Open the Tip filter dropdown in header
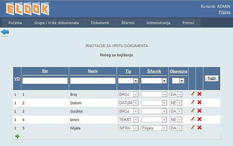This screenshot has width=233, height=146. coord(136,81)
